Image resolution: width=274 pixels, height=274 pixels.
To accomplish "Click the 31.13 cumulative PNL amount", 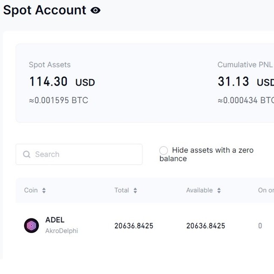I will 233,81.
